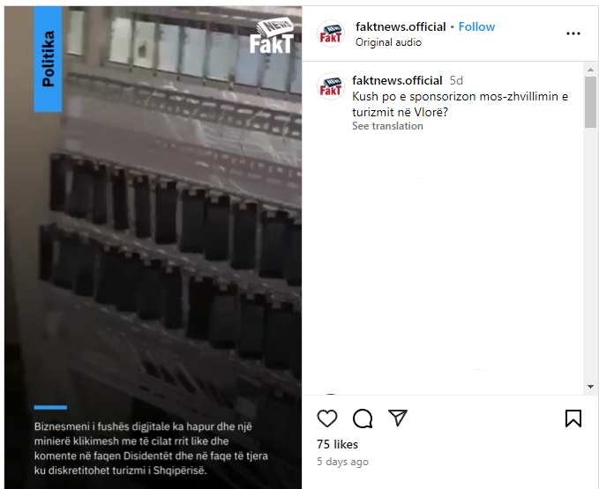View the 75 likes list
Viewport: 599px width, 489px height.
[x=337, y=444]
